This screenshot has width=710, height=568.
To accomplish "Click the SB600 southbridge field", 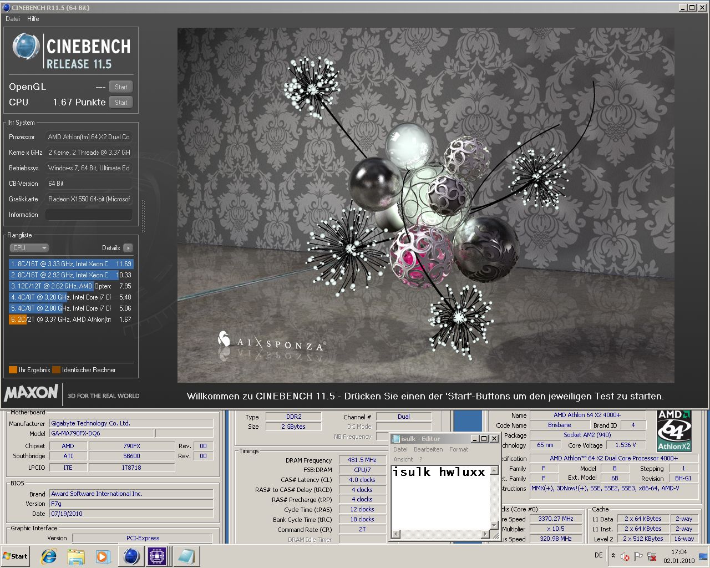I will point(131,456).
